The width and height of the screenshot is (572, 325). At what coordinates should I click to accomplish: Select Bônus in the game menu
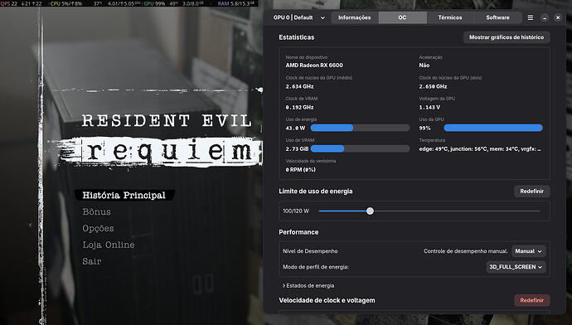click(x=97, y=211)
